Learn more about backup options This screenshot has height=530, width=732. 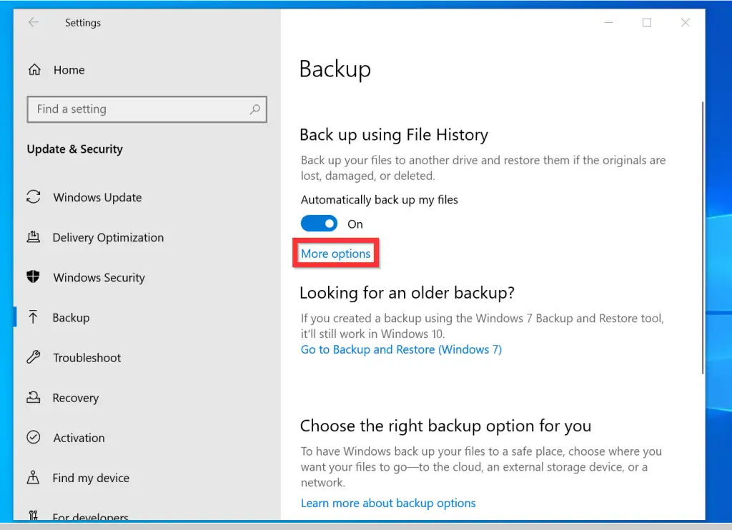coord(388,503)
